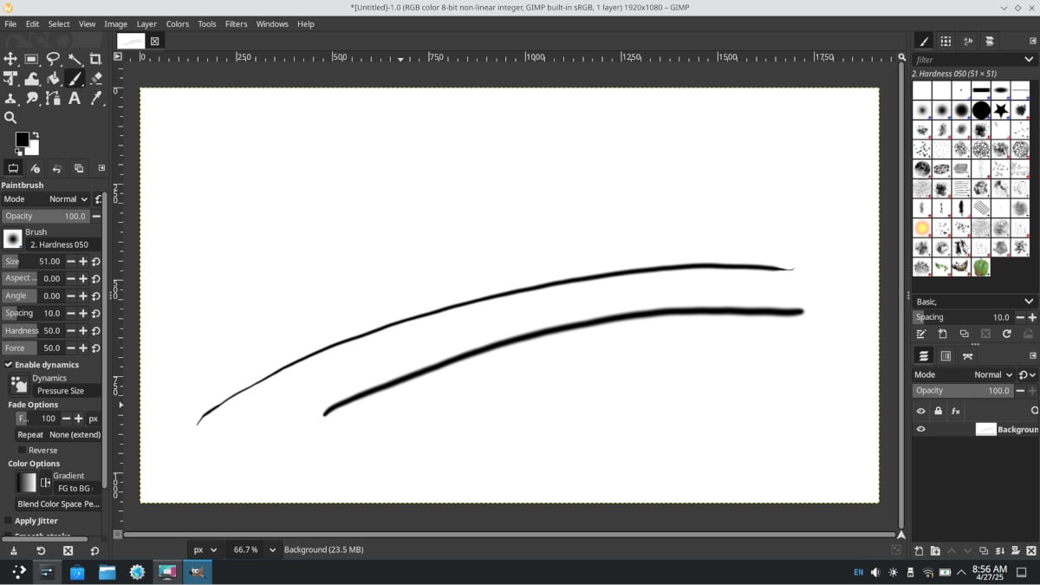This screenshot has width=1040, height=585.
Task: Select the Warp Transform tool
Action: pos(32,79)
